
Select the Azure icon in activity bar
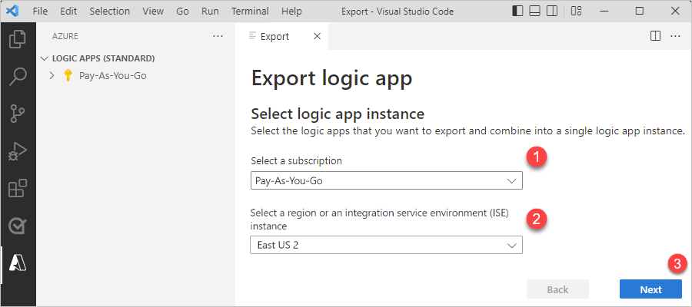[x=18, y=262]
